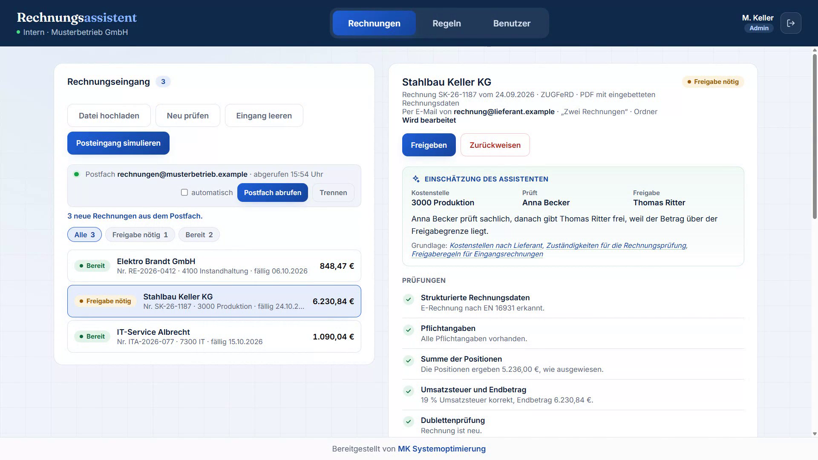Click Postfach abrufen button
818x460 pixels.
[273, 193]
